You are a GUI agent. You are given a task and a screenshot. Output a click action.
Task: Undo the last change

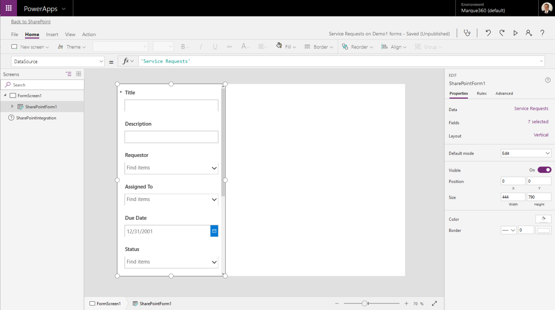point(488,33)
